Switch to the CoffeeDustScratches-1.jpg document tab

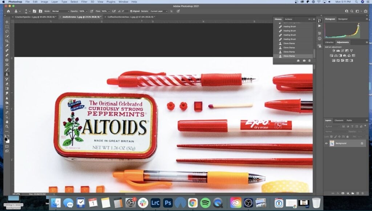coord(131,17)
